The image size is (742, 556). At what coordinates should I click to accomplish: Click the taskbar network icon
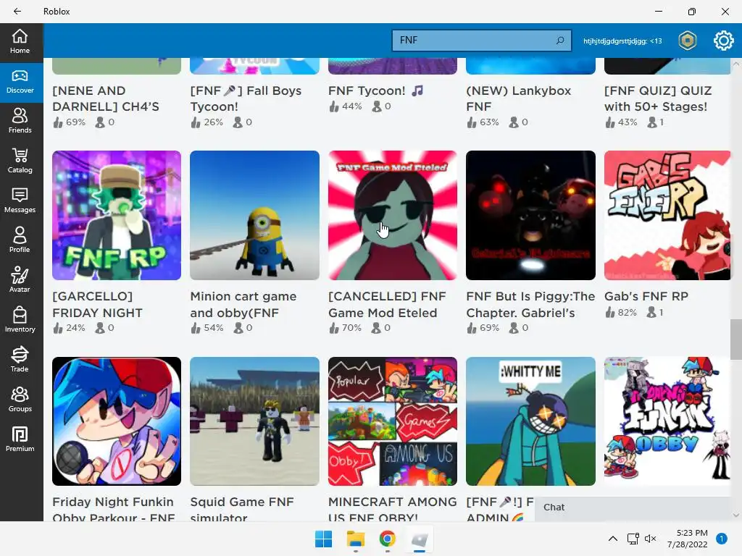(x=633, y=539)
